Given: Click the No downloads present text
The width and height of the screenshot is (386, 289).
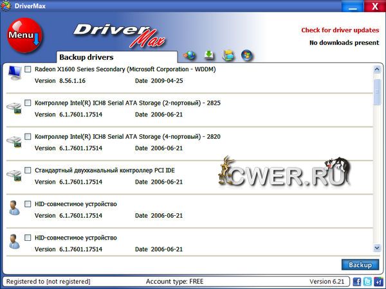Looking at the screenshot, I should coord(344,43).
